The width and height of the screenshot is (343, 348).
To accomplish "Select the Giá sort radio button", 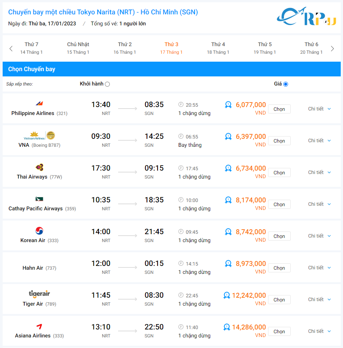I will coord(285,84).
